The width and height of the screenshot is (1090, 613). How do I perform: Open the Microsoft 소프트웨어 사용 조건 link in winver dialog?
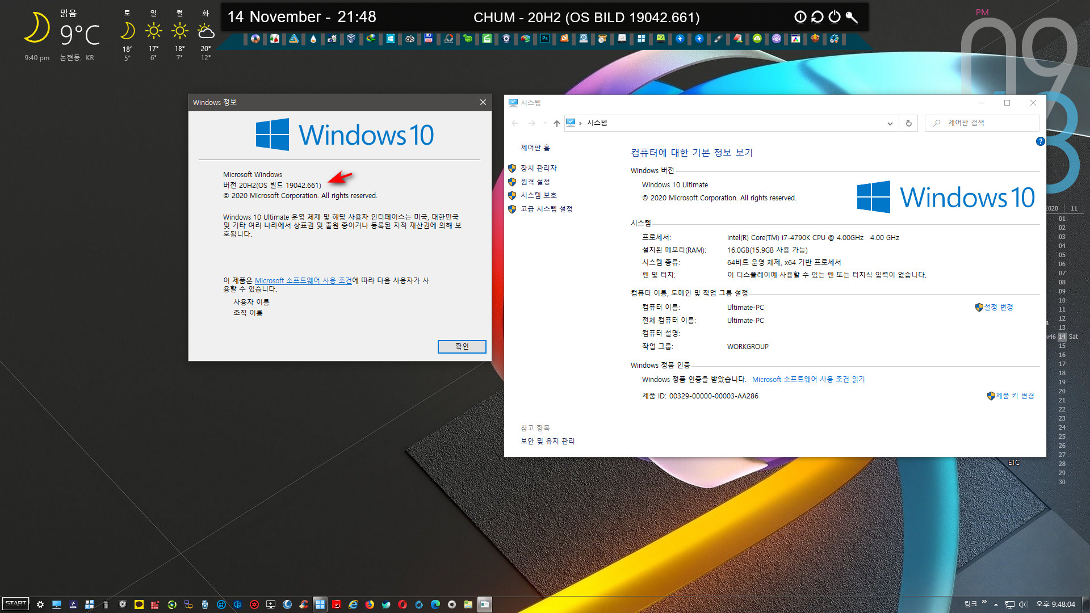303,280
